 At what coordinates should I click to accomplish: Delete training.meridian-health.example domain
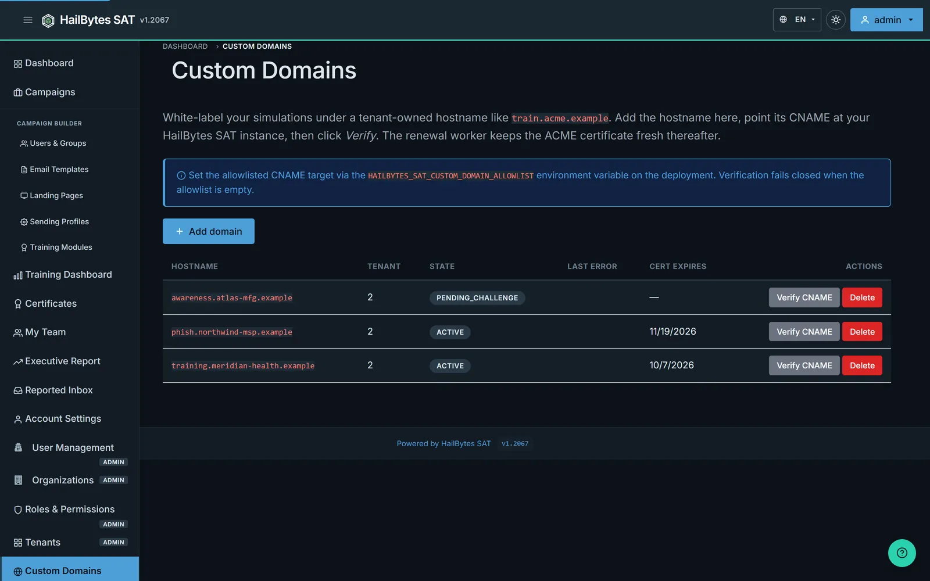(862, 365)
